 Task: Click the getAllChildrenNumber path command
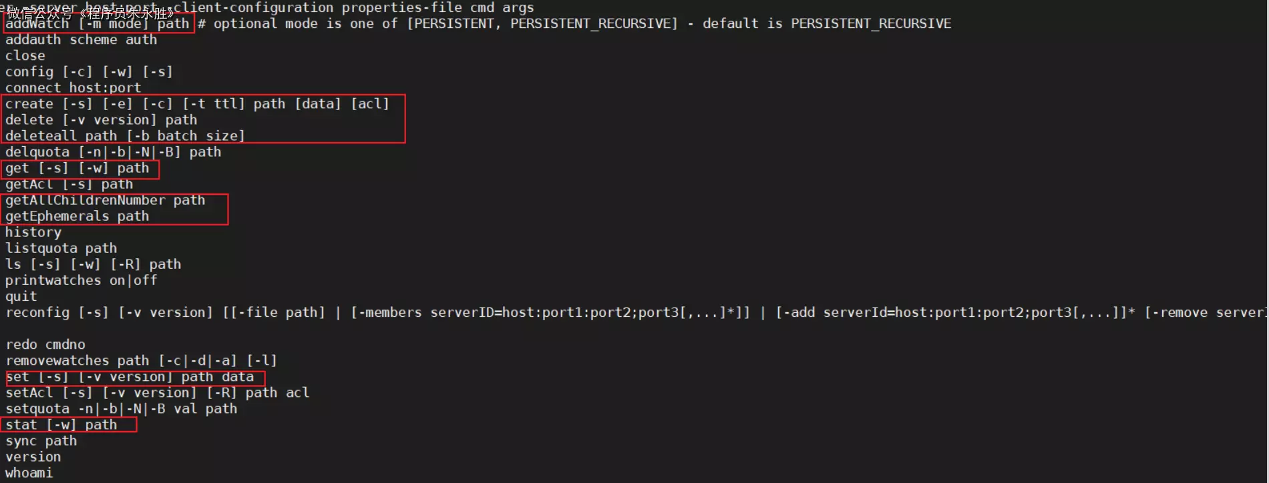(105, 200)
